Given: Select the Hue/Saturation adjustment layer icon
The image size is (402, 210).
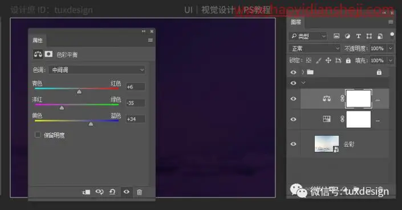Looking at the screenshot, I should (x=327, y=119).
